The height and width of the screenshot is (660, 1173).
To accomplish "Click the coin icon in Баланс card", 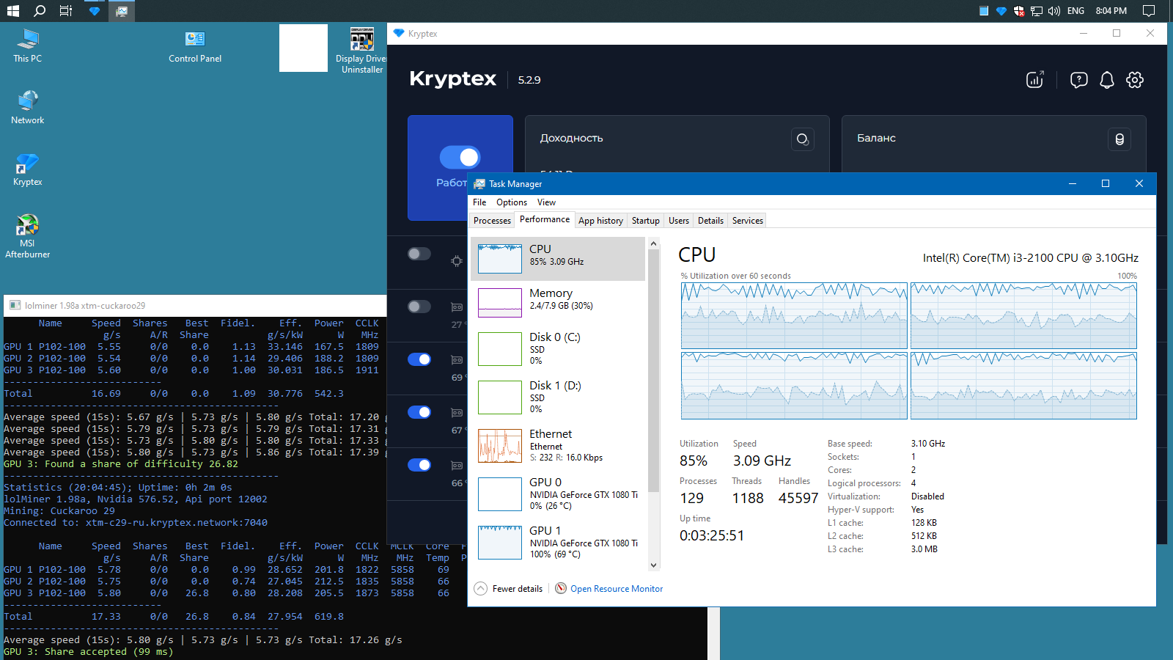I will point(1119,139).
